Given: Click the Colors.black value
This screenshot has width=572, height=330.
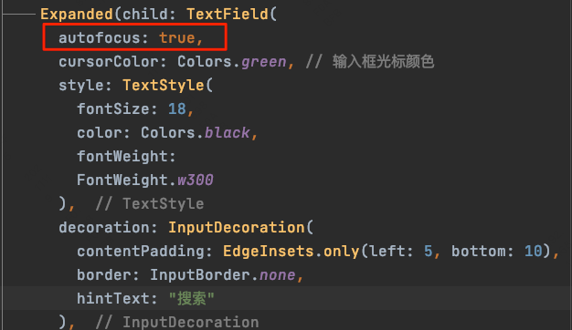Looking at the screenshot, I should [x=196, y=133].
